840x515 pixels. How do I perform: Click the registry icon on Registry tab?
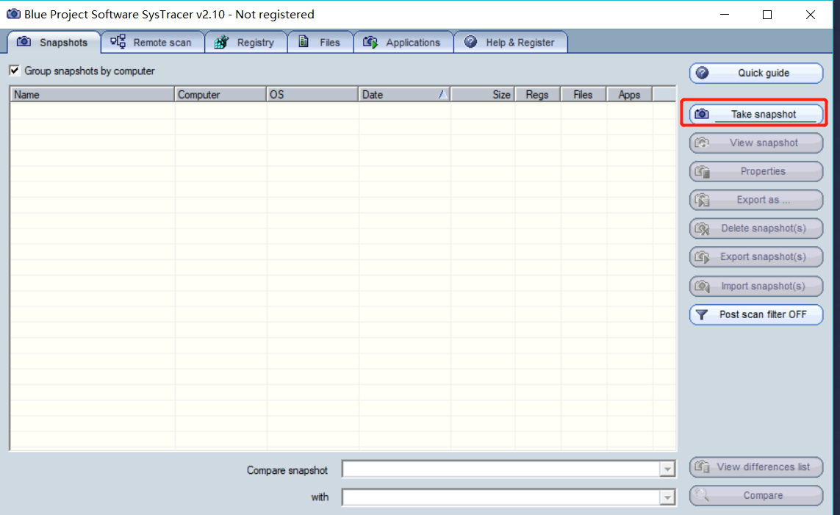[x=221, y=42]
